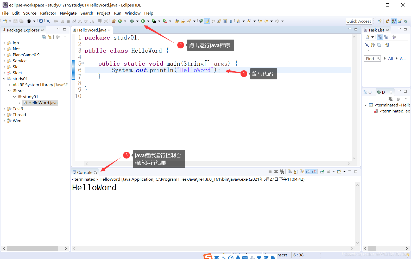Click the Quick Access search field

(x=359, y=21)
